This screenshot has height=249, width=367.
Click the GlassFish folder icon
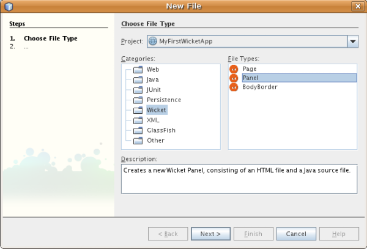(138, 130)
